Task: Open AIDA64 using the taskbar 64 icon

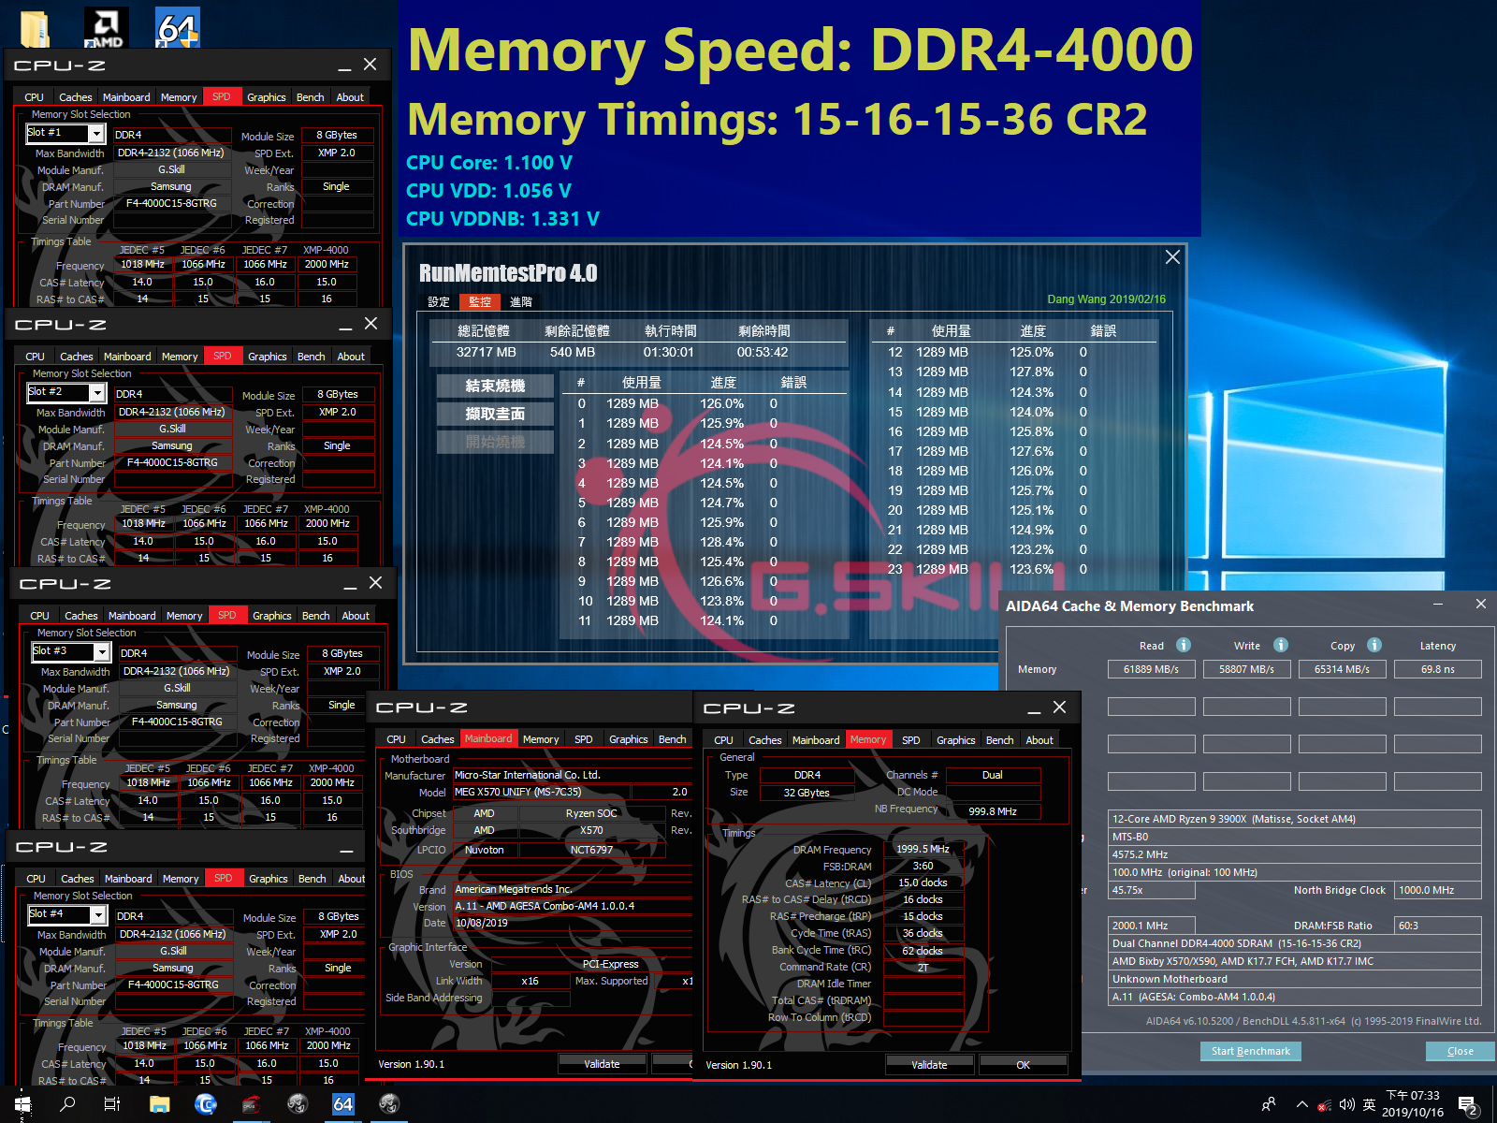Action: click(342, 1104)
